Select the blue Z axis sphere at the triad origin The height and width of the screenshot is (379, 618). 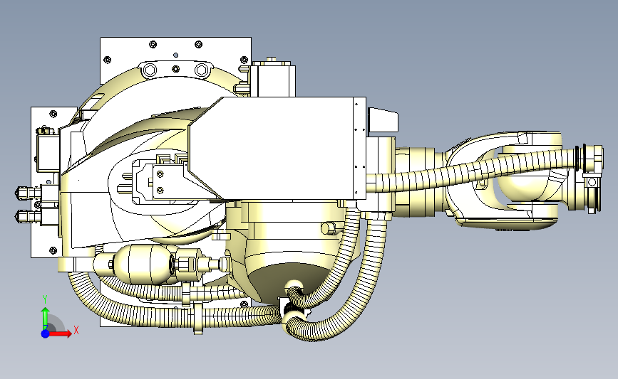(45, 333)
